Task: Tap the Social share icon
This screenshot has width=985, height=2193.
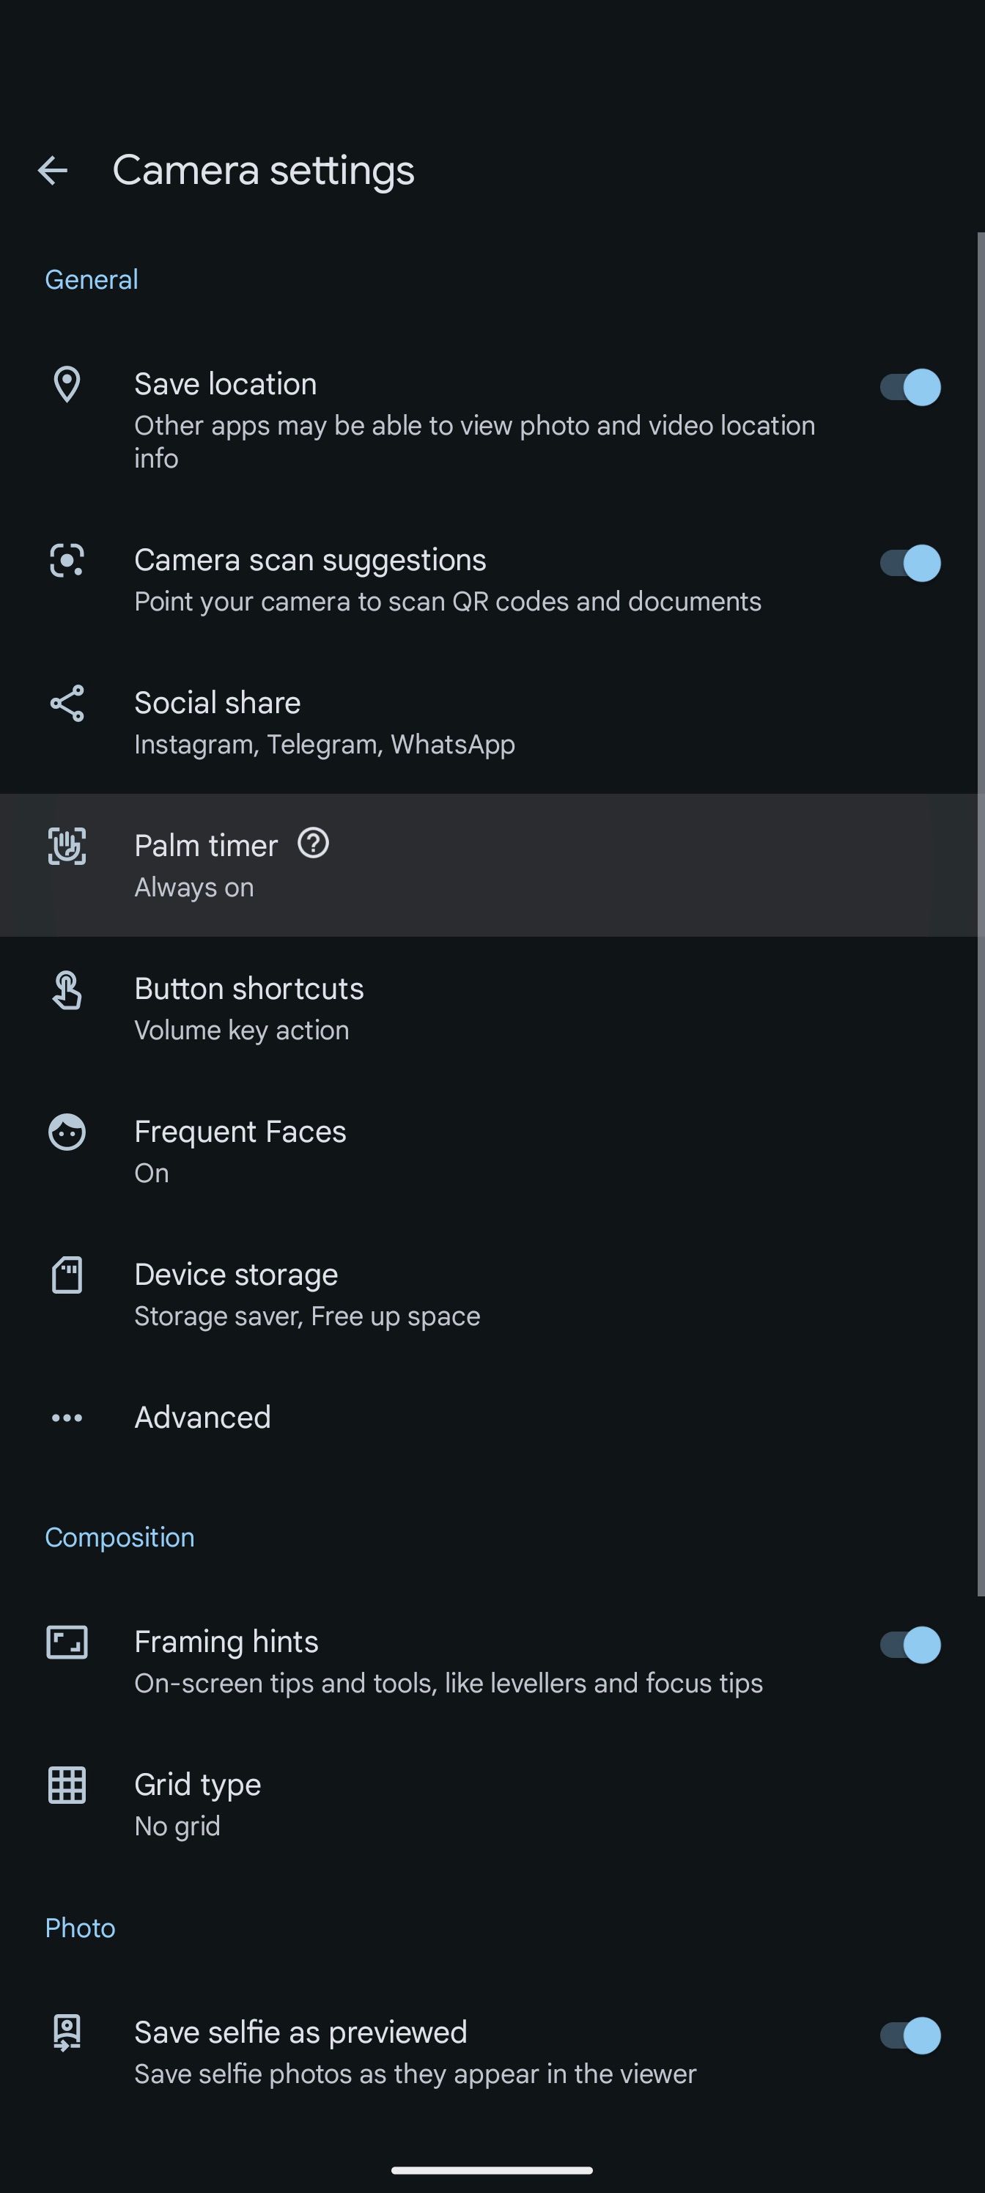Action: pos(67,703)
